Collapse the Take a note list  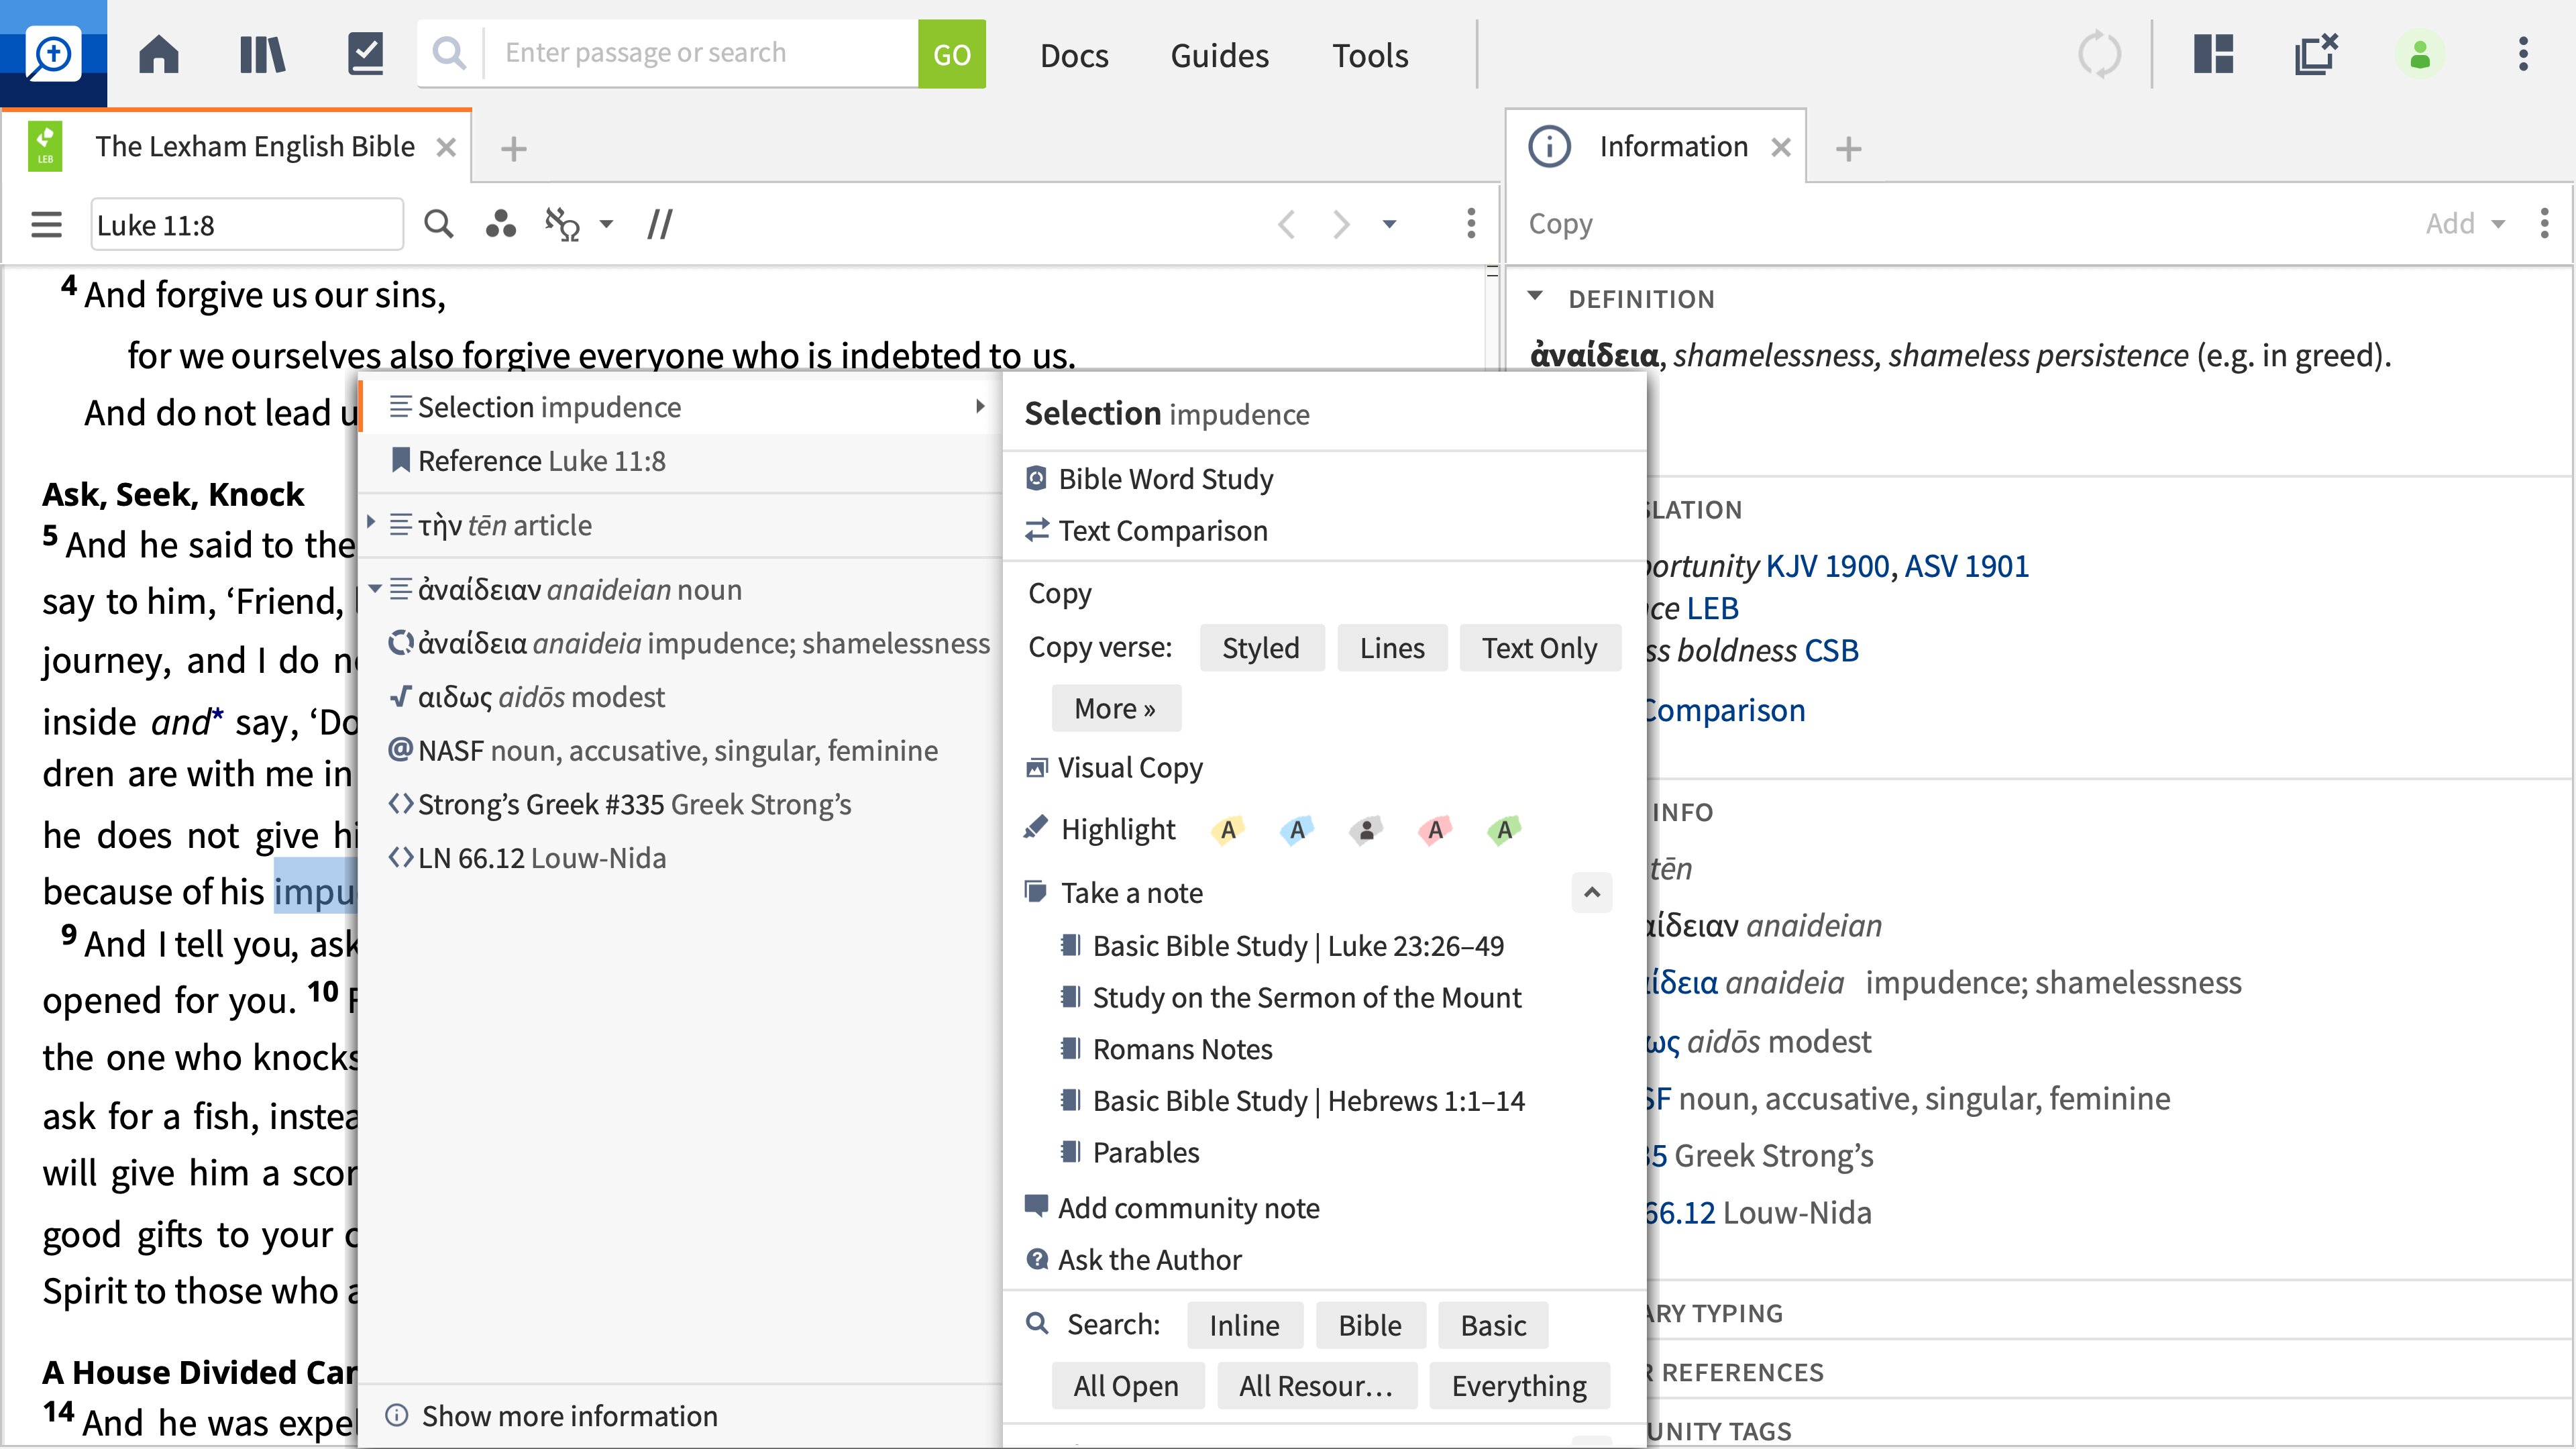pos(1592,892)
